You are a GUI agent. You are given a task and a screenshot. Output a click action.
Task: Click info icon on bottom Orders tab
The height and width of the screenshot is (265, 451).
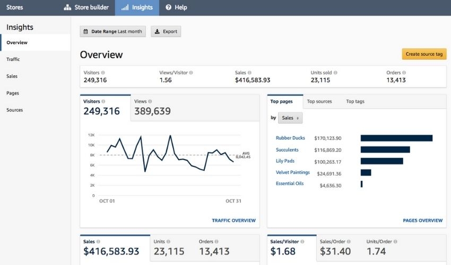pyautogui.click(x=216, y=242)
